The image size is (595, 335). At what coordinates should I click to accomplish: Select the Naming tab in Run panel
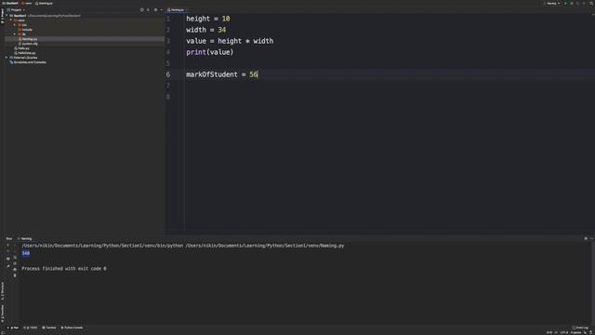[x=25, y=239]
